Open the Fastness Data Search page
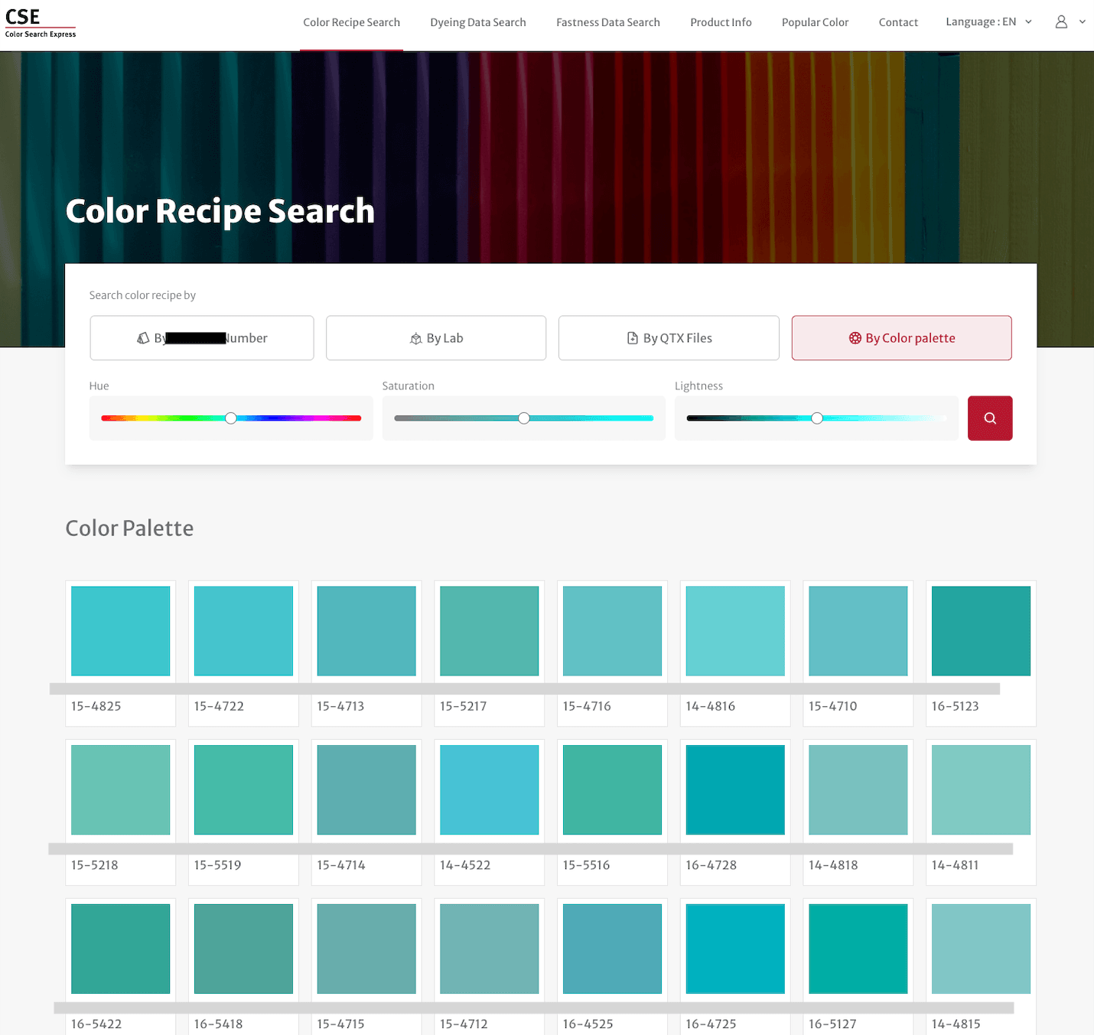1094x1035 pixels. (x=607, y=22)
